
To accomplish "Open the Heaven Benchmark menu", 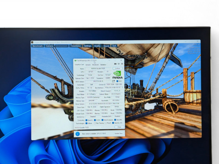I will 38,46.
